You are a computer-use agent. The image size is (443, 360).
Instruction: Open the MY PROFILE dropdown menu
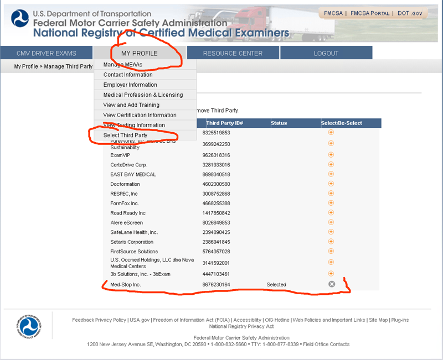click(x=140, y=53)
